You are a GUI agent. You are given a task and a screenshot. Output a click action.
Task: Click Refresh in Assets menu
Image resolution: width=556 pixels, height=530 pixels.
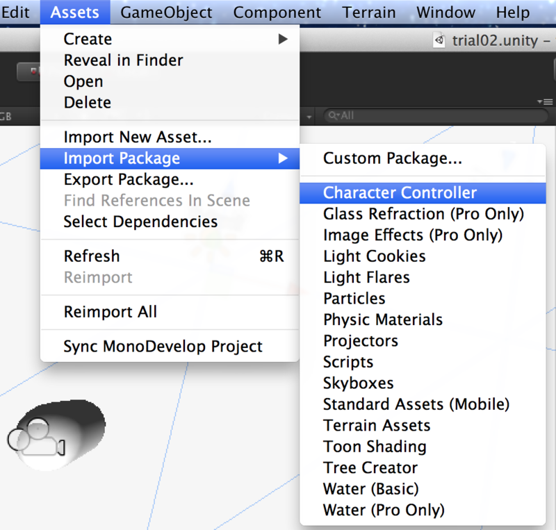[x=92, y=256]
